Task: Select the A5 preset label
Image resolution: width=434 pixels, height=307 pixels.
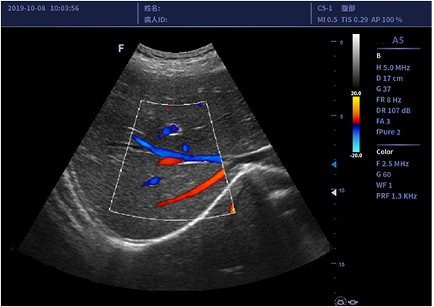Action: [x=398, y=40]
